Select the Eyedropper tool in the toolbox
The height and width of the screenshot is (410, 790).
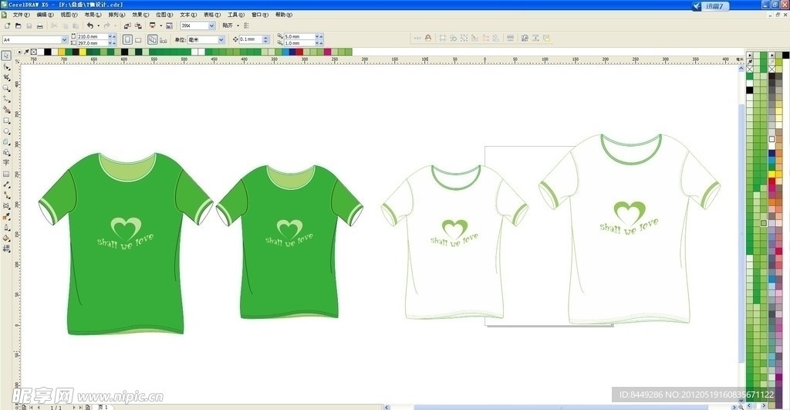pyautogui.click(x=6, y=217)
